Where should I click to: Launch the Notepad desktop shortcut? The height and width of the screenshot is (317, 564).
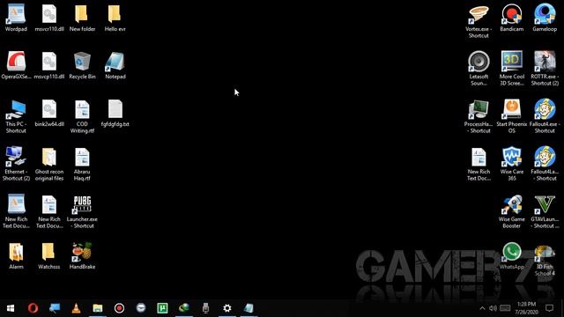coord(115,65)
